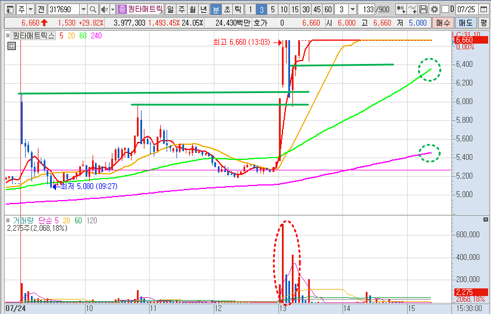Screen dimensions: 491x314
Task: Select 3 minute interval button
Action: coord(262,10)
